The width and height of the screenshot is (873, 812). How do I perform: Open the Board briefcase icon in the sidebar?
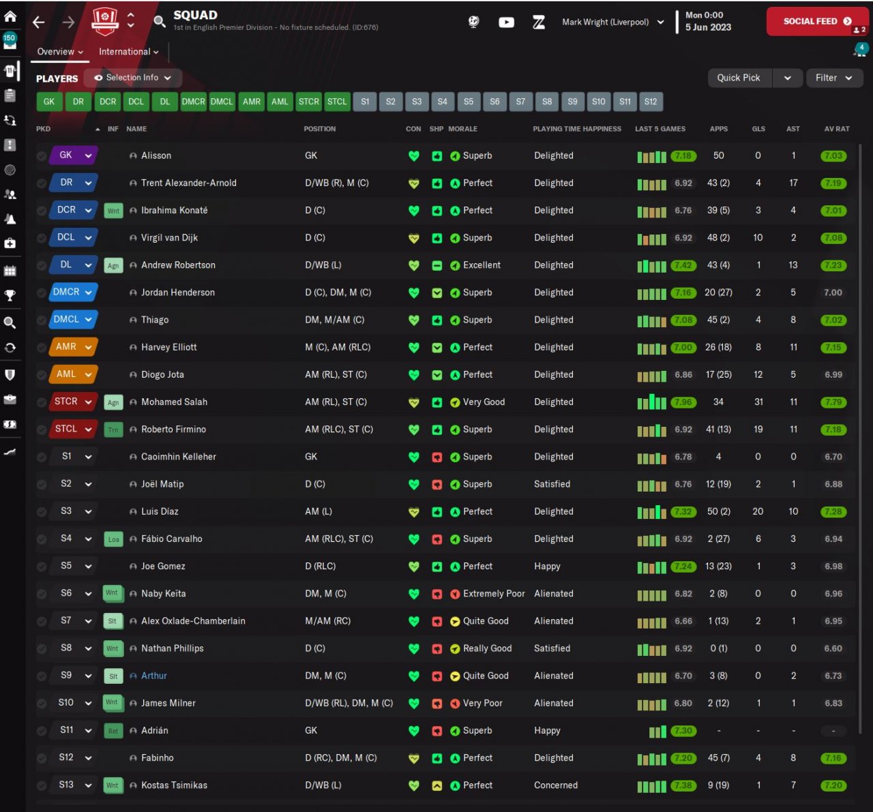pos(10,400)
